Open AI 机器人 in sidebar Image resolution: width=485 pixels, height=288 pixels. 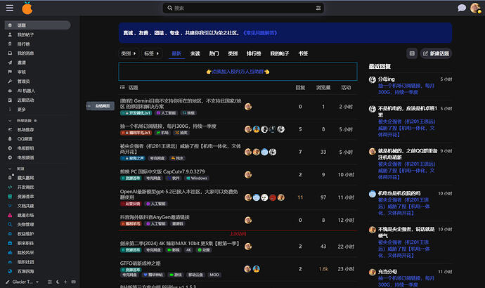tap(26, 91)
